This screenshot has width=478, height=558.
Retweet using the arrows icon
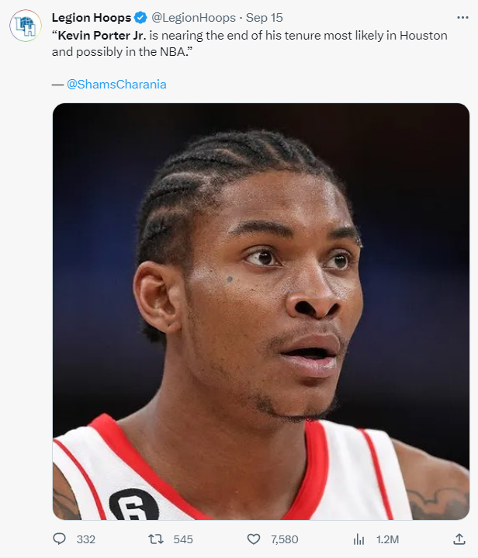[x=156, y=539]
